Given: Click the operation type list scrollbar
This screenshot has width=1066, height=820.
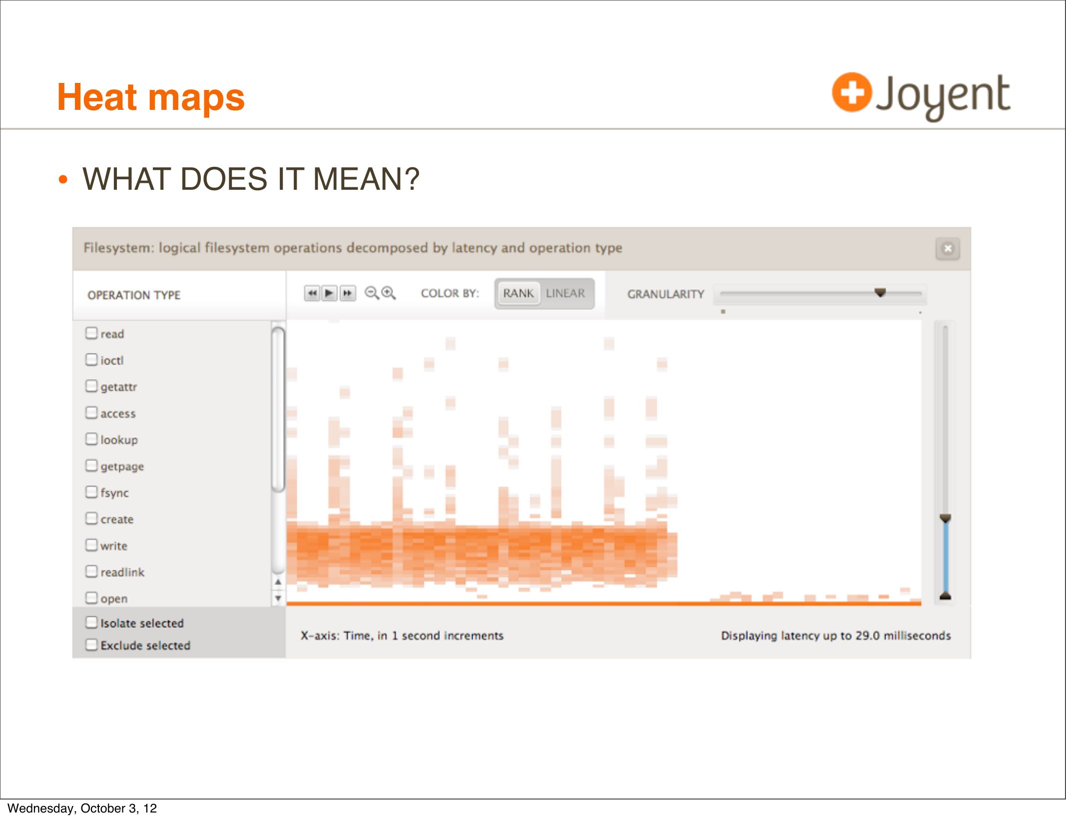Looking at the screenshot, I should [x=278, y=410].
